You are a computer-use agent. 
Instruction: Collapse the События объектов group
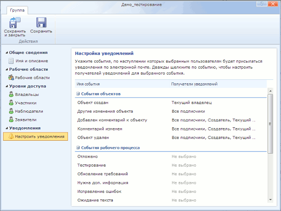coord(78,94)
